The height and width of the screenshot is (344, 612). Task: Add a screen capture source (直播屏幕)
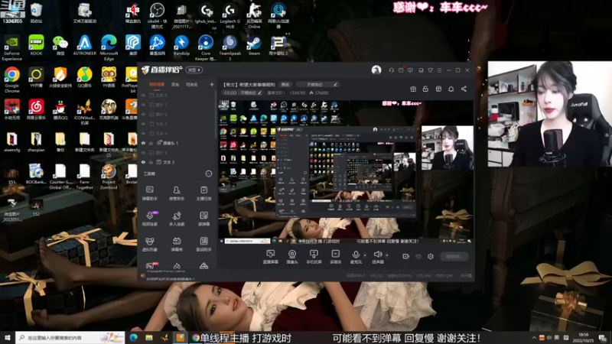[270, 257]
